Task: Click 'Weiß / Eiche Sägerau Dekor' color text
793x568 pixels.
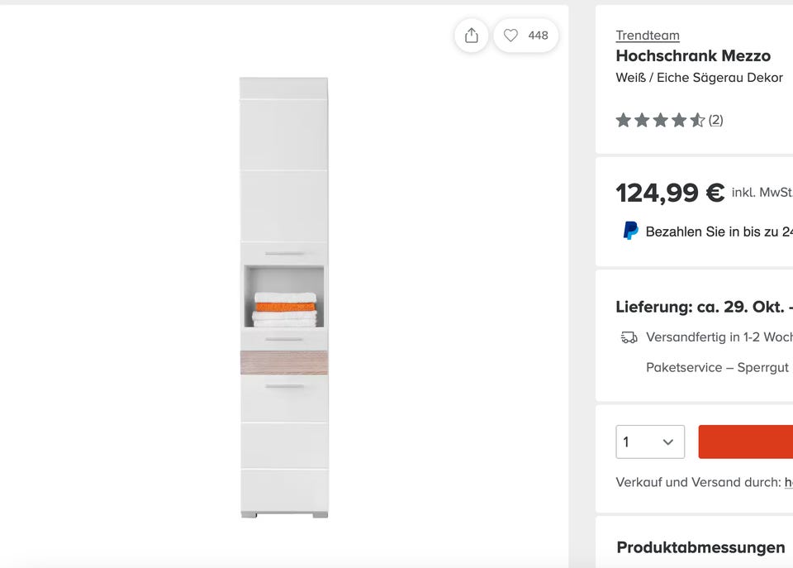Action: coord(699,78)
